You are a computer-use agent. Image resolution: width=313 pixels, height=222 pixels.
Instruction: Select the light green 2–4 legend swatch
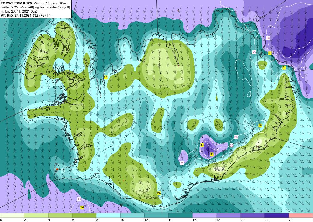[x=36, y=215]
